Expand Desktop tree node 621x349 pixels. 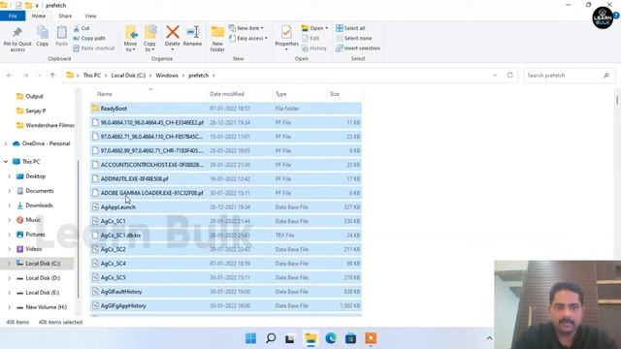[x=10, y=176]
